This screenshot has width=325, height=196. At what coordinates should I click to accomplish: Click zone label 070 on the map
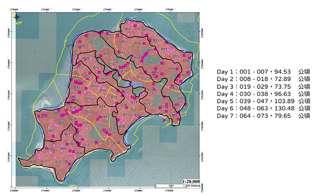tap(33, 161)
